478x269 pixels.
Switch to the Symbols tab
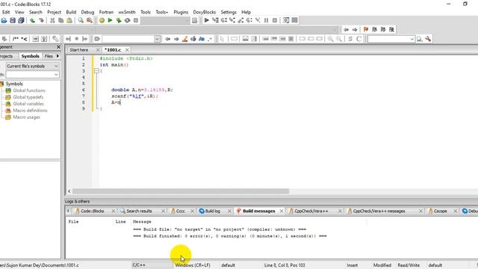(x=30, y=56)
